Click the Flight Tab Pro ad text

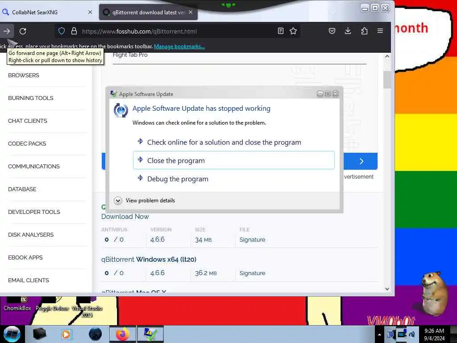[130, 55]
